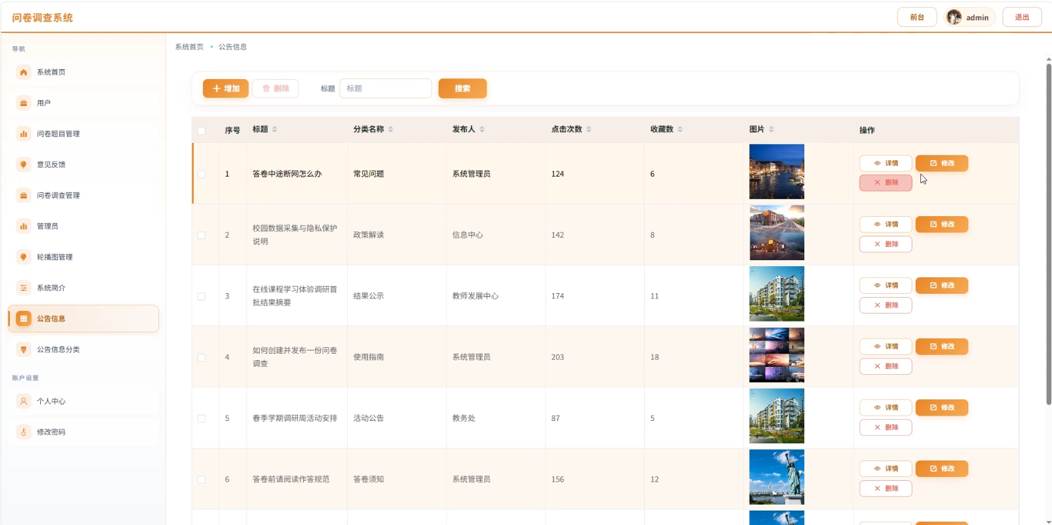Click the bar chart icon beside 管理员

[x=24, y=227]
